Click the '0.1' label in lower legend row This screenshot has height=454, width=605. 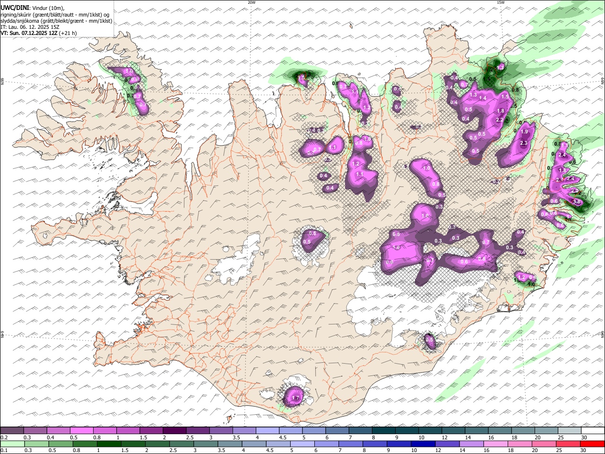click(x=4, y=451)
